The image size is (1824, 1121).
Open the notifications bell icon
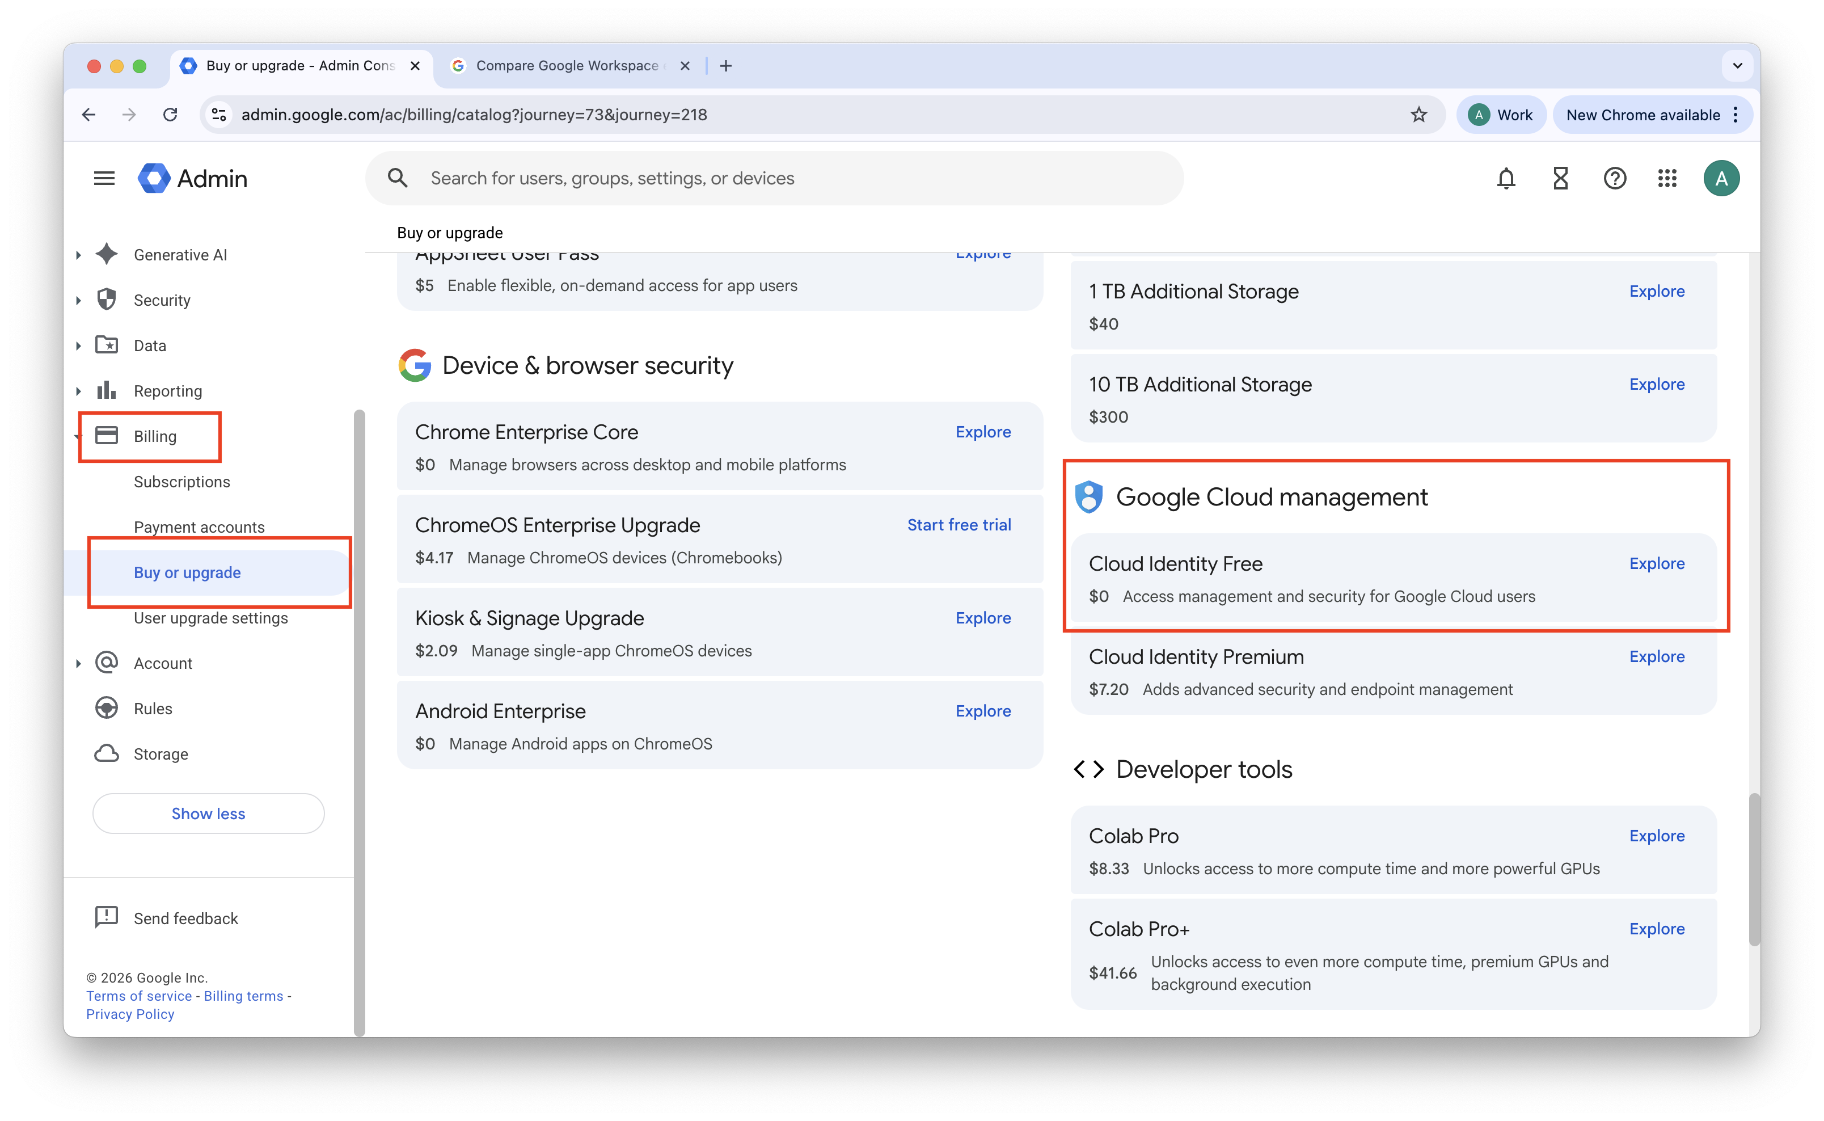coord(1505,178)
